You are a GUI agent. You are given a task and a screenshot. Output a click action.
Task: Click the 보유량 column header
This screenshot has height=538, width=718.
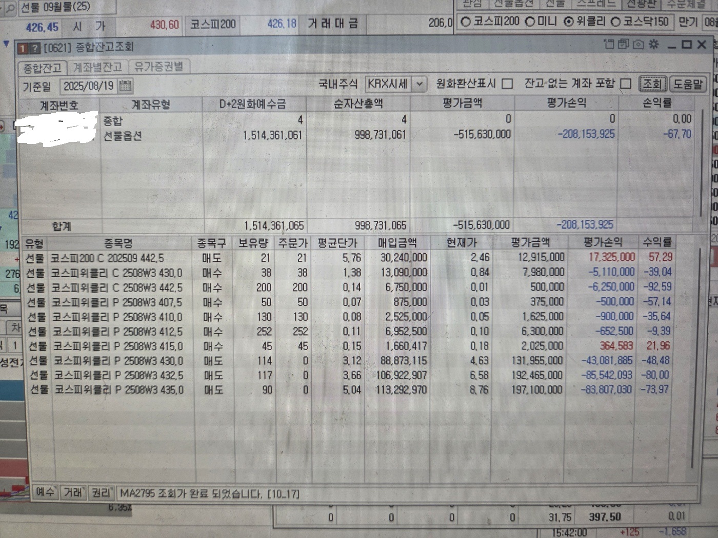[x=253, y=243]
